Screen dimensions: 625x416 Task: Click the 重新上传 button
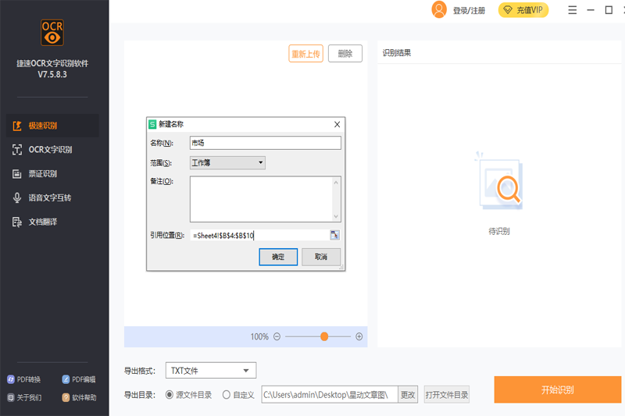point(305,54)
